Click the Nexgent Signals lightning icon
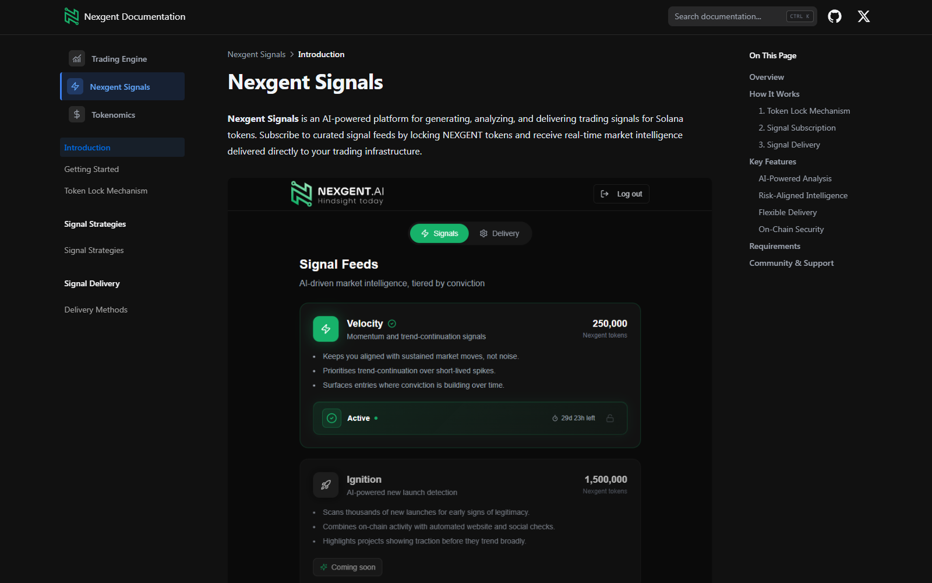The image size is (932, 583). (76, 86)
